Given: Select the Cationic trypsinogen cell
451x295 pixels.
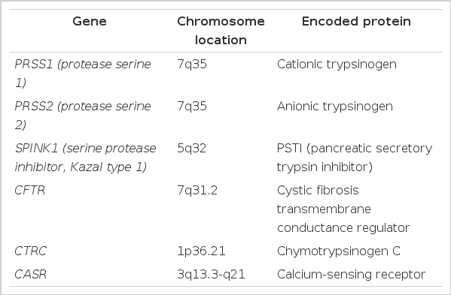Looking at the screenshot, I should 337,65.
